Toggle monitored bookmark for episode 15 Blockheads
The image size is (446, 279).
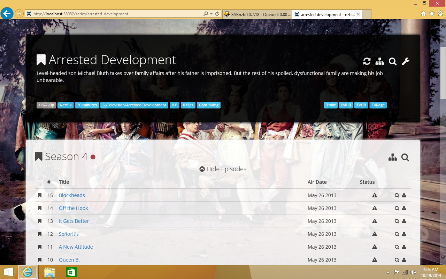40,195
